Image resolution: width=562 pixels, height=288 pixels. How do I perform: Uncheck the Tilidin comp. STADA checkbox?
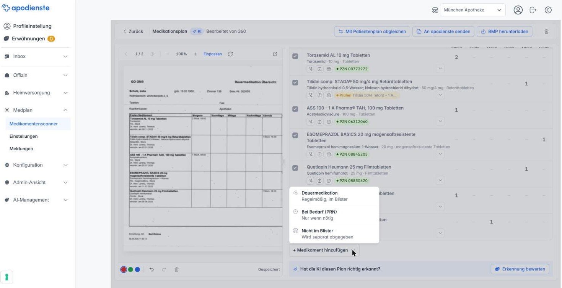click(x=295, y=82)
